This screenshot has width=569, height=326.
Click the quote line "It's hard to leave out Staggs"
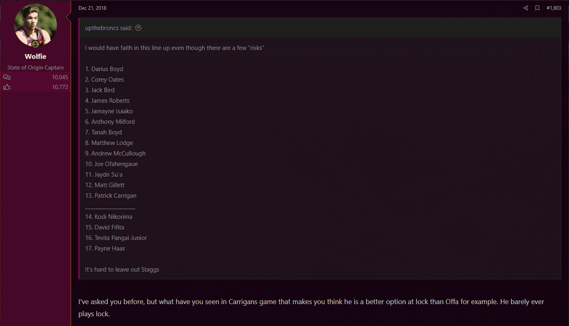click(x=122, y=270)
